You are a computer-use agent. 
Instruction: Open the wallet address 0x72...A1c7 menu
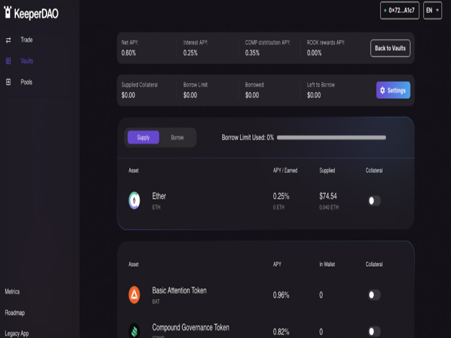tap(399, 10)
